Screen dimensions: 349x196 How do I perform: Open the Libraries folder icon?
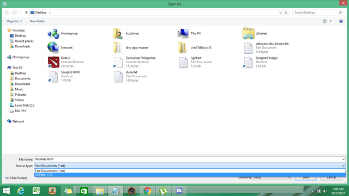point(255,34)
